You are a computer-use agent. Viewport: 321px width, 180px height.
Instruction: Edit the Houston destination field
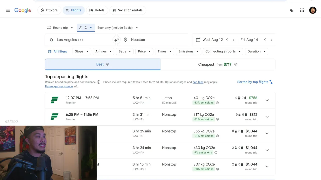[x=153, y=40]
